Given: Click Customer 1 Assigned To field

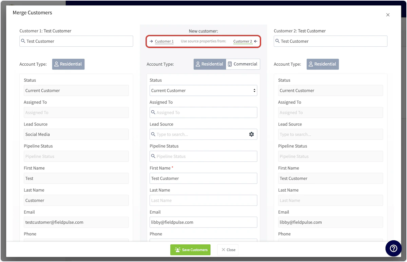Looking at the screenshot, I should [76, 112].
